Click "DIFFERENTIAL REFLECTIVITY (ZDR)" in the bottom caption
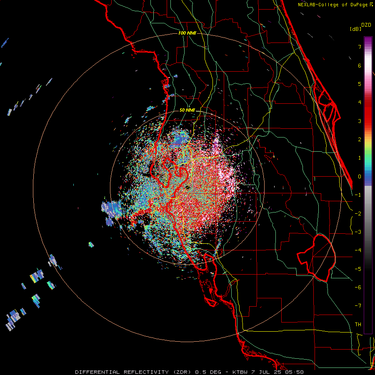Viewport: 375px width, 375px height. 134,372
